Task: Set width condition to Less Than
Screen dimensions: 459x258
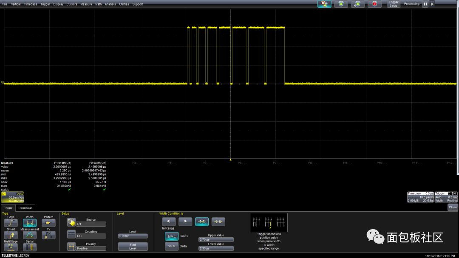Action: click(168, 222)
